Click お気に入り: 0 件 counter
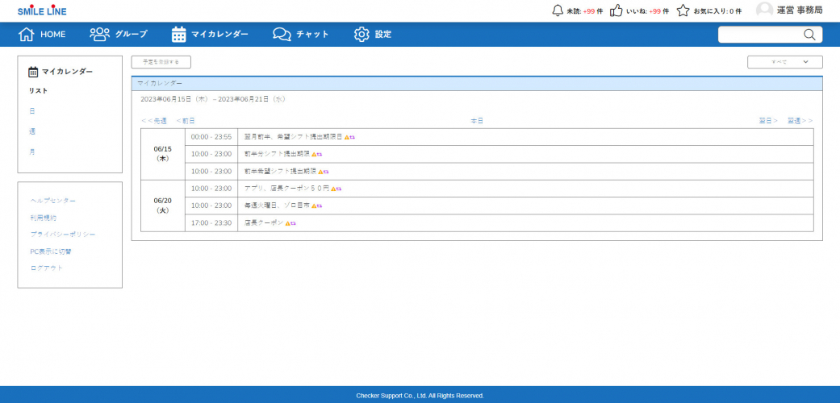 point(718,11)
